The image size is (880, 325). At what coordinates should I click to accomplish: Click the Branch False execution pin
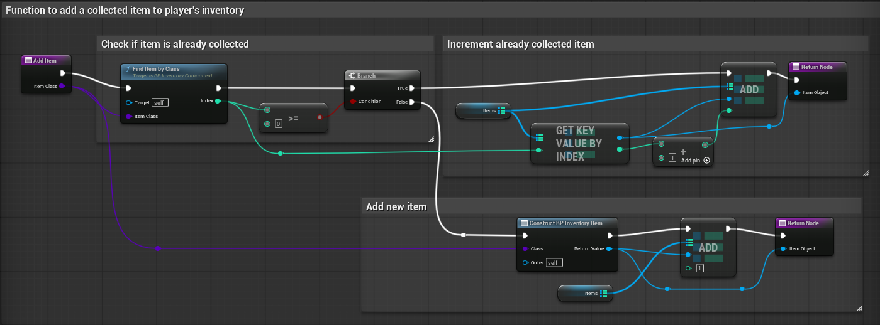pos(411,102)
